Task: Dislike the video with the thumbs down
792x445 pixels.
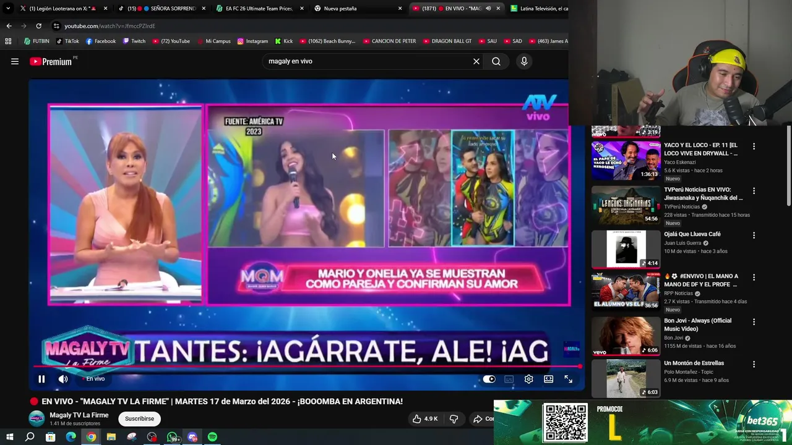Action: (x=454, y=418)
